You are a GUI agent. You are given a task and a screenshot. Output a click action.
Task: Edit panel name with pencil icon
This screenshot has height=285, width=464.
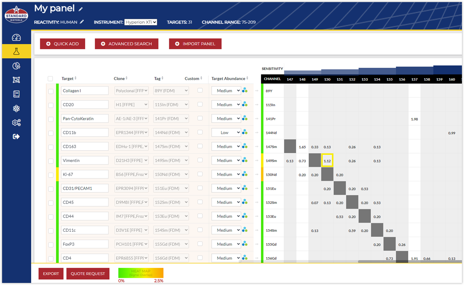coord(81,9)
